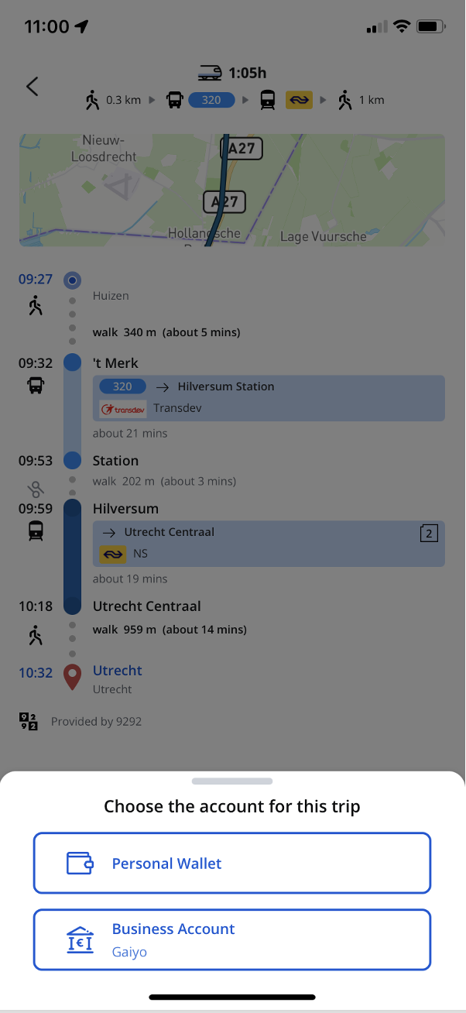Viewport: 466px width, 1013px height.
Task: Tap the blue 320 bus badge in header
Action: 211,100
